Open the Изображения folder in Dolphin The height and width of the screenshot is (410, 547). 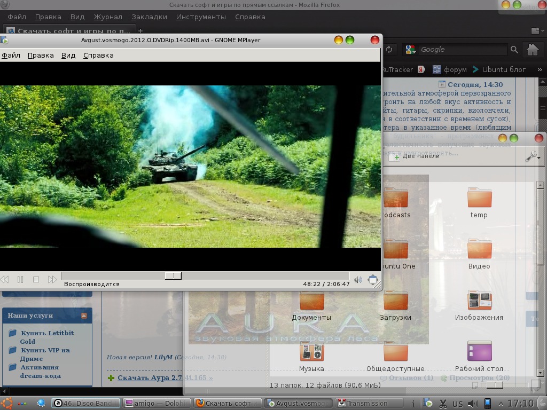pyautogui.click(x=479, y=305)
